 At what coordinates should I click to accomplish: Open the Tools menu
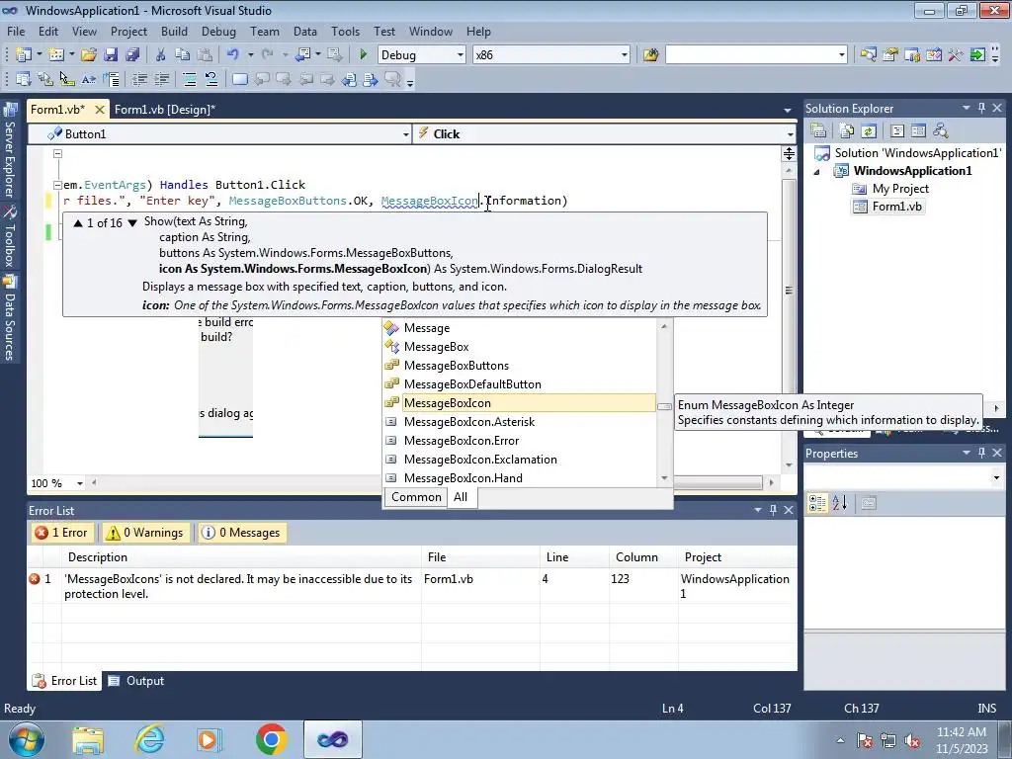coord(345,31)
